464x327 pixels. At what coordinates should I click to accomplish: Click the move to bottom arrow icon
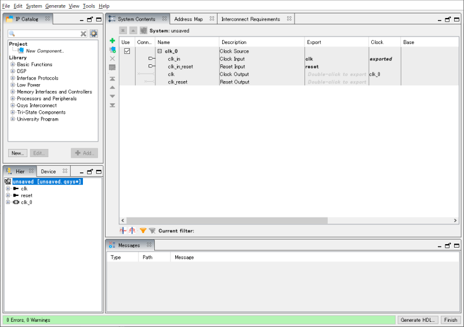click(113, 105)
